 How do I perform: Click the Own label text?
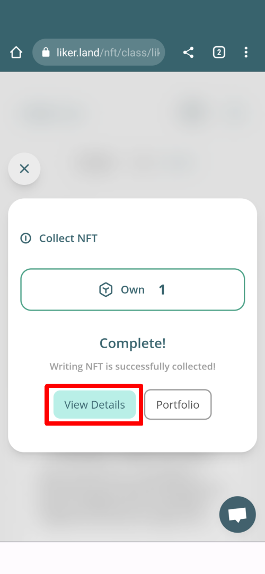133,290
